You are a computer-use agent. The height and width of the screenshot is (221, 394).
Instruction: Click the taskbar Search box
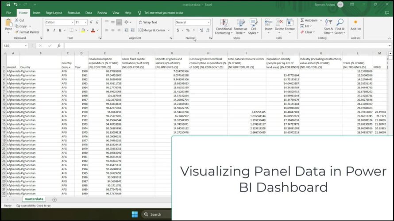point(156,214)
